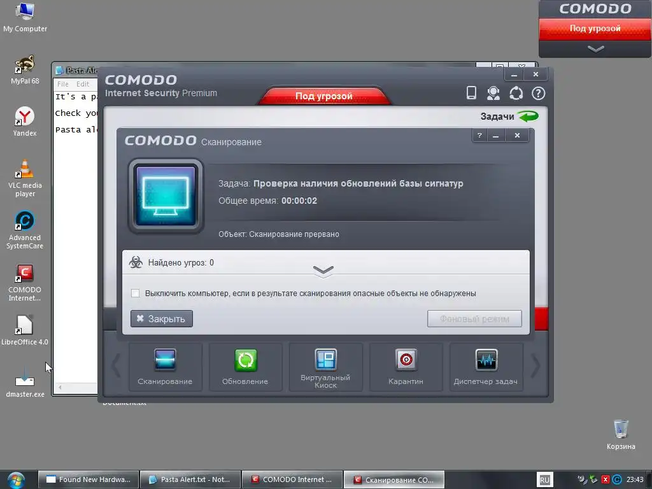Image resolution: width=652 pixels, height=489 pixels.
Task: Click the Windows Start orb
Action: [x=16, y=480]
